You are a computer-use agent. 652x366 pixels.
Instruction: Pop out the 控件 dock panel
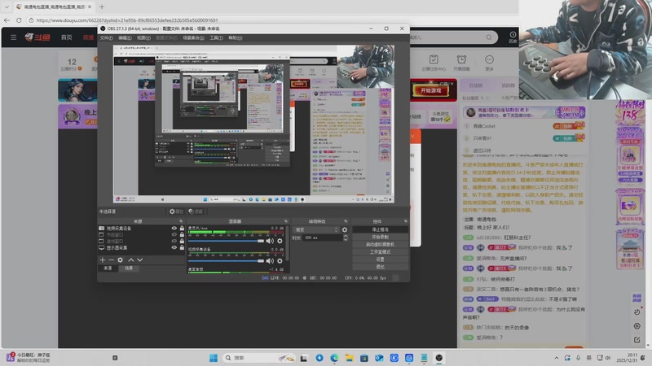click(405, 221)
